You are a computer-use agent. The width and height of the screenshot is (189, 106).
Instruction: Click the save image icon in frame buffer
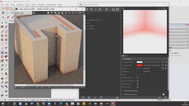[x=55, y=13]
